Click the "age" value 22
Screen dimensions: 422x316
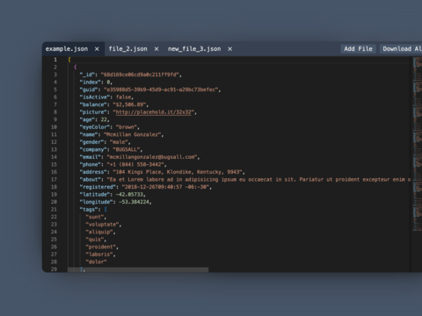(x=104, y=119)
